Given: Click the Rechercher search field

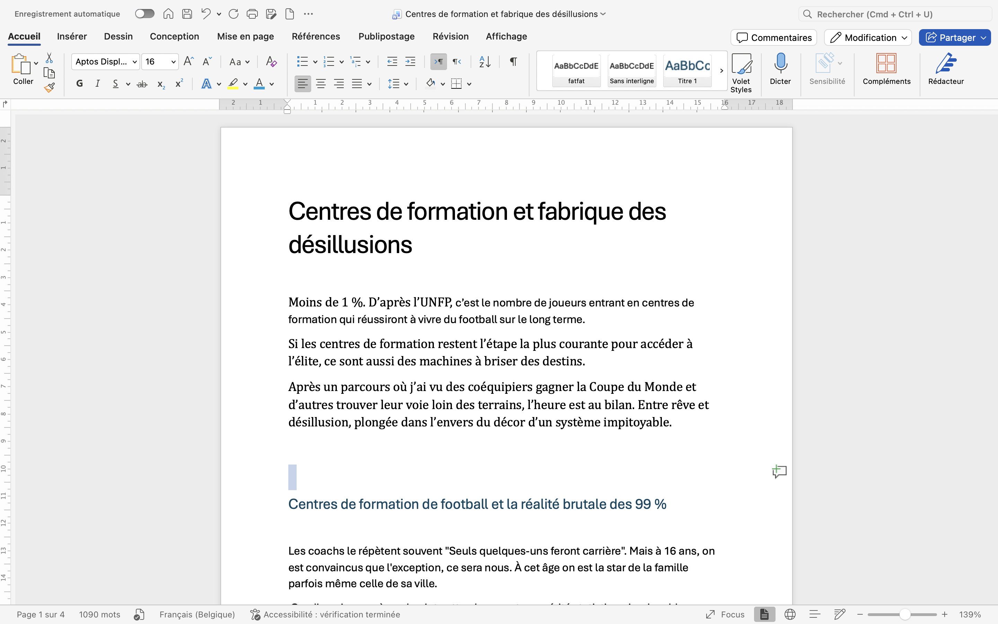Looking at the screenshot, I should pos(895,15).
